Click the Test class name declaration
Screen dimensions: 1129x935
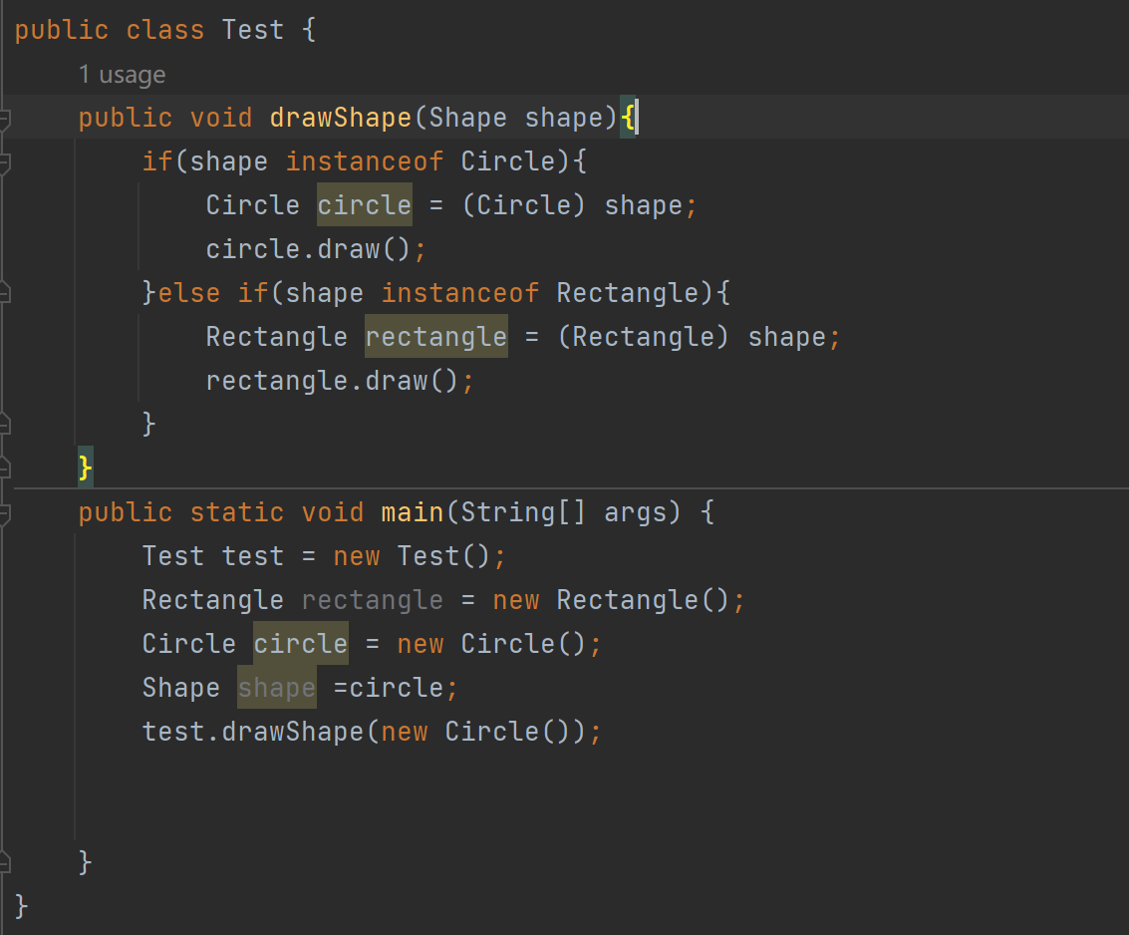[x=252, y=29]
